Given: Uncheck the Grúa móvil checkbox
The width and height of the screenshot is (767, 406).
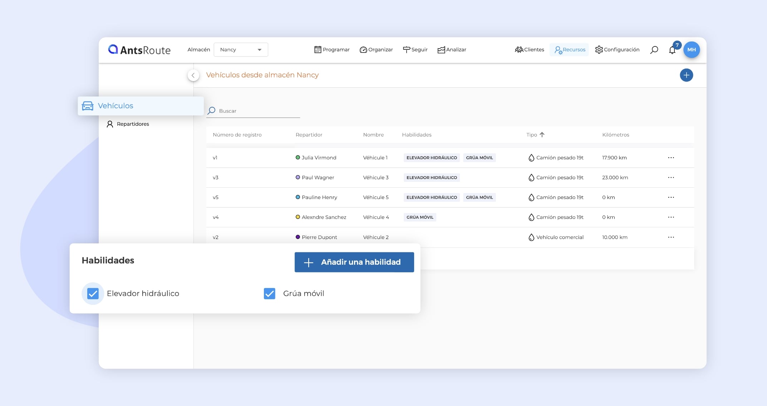Looking at the screenshot, I should 269,293.
